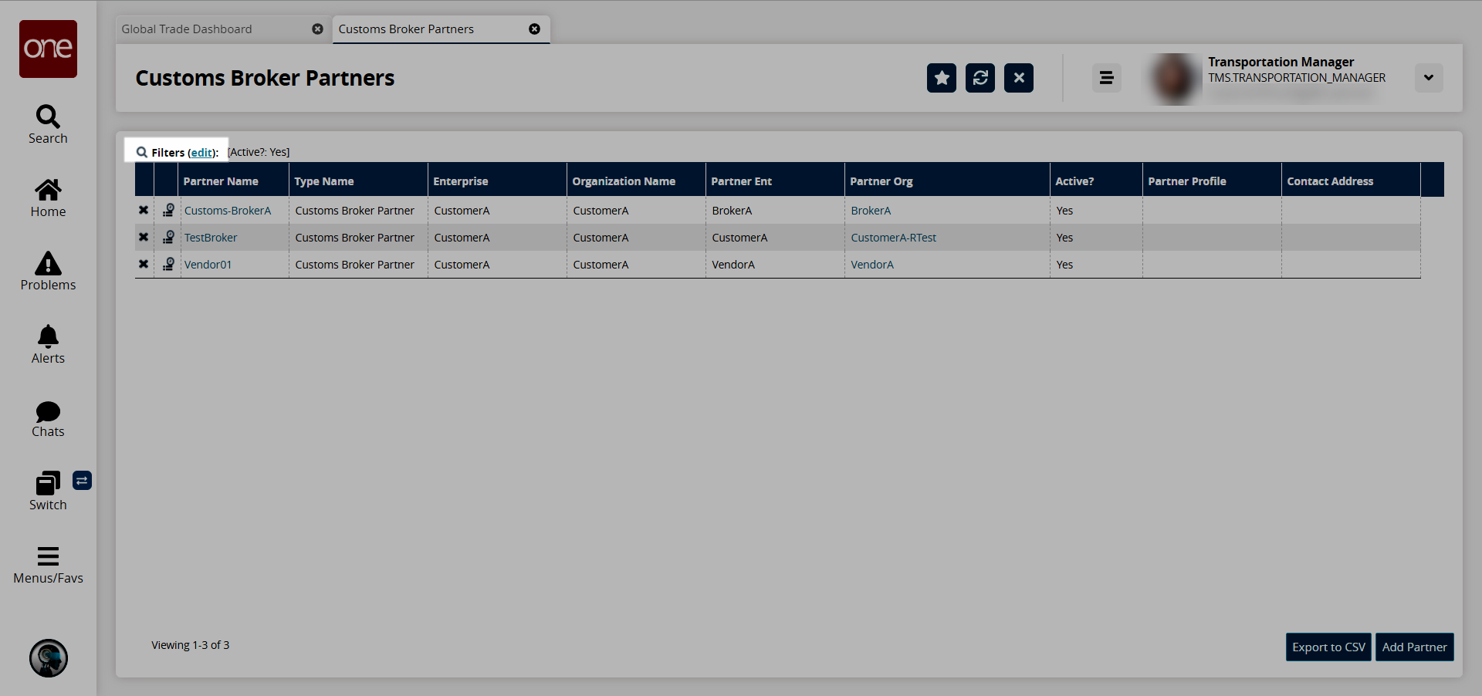Open the CustomerA-RTest partner org link

(x=893, y=238)
